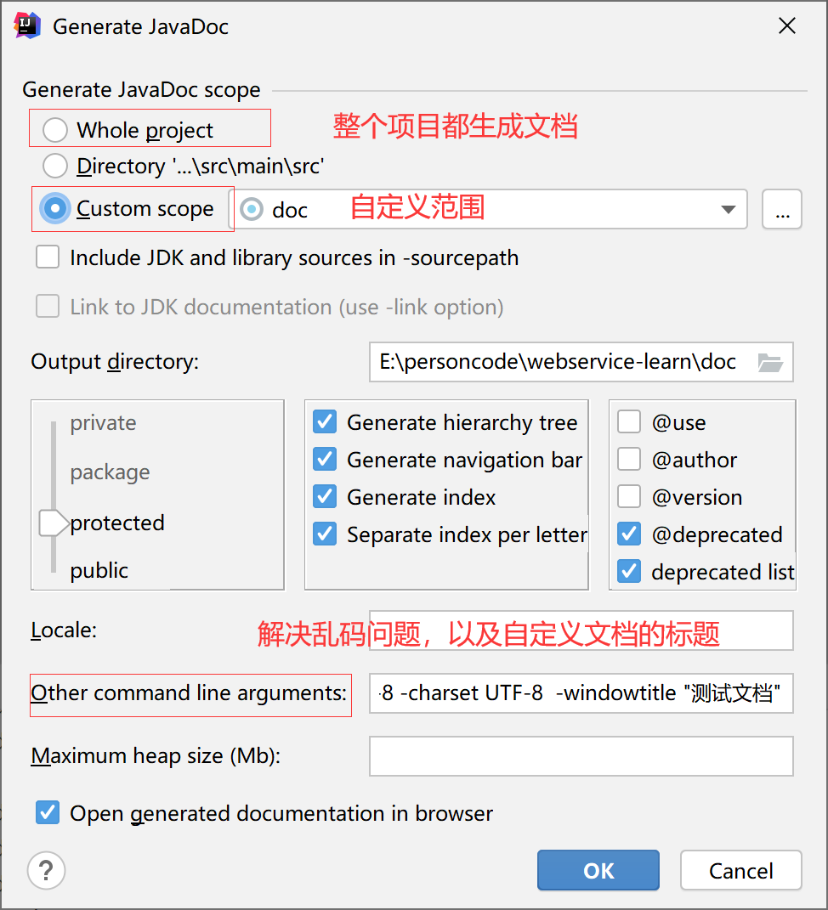The image size is (828, 910).
Task: Set visibility slider to private level
Action: click(104, 422)
